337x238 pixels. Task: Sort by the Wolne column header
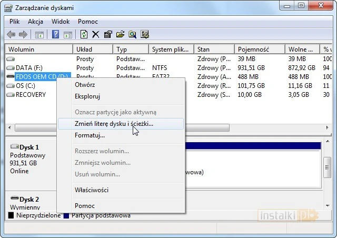(302, 49)
